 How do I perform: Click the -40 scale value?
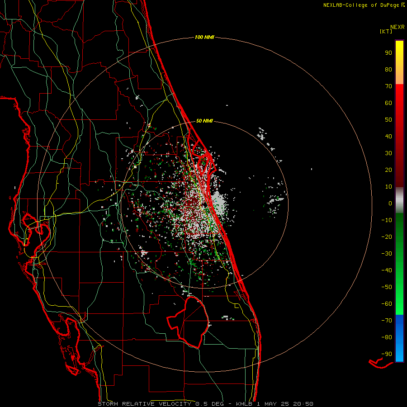[387, 270]
